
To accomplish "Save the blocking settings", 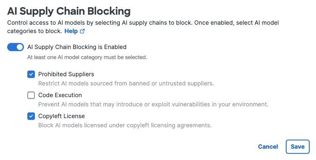I will (x=298, y=147).
